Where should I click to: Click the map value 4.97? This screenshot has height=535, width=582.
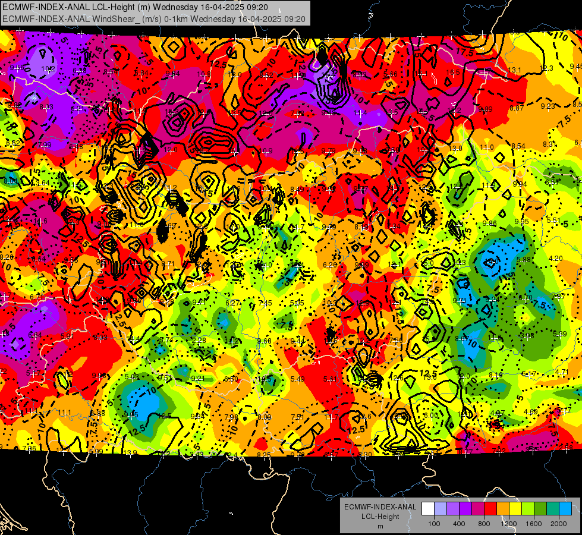pyautogui.click(x=498, y=413)
